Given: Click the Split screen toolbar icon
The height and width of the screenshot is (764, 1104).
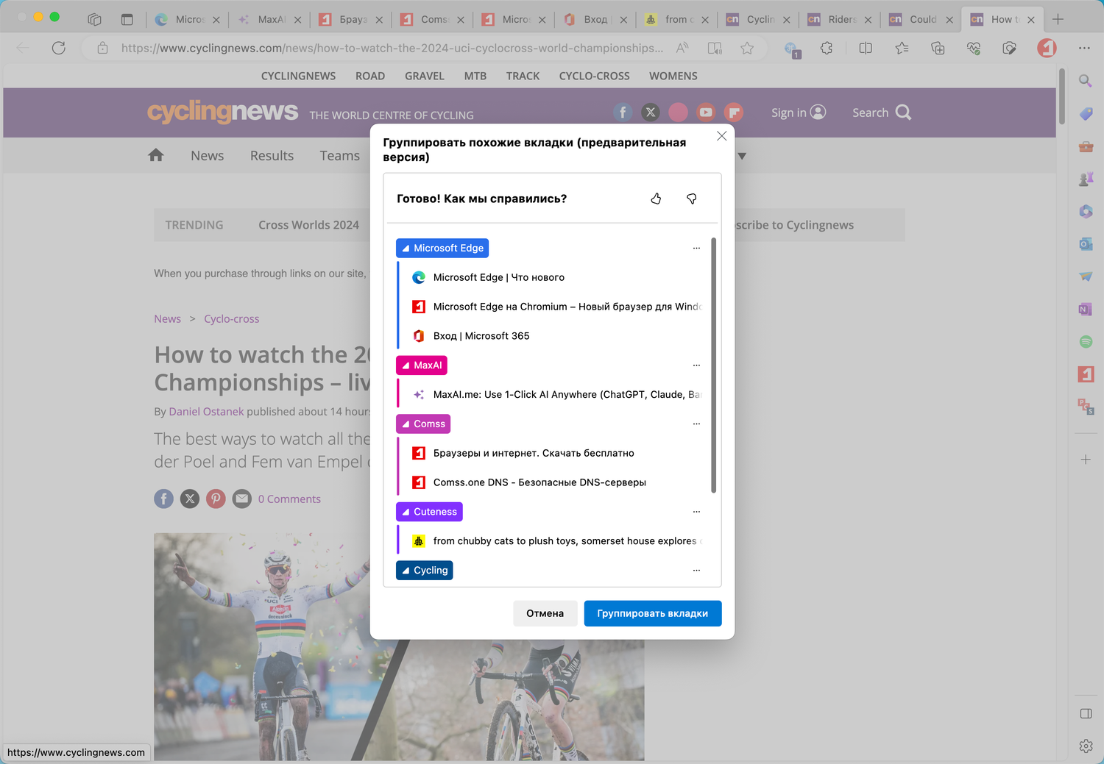Looking at the screenshot, I should tap(866, 49).
